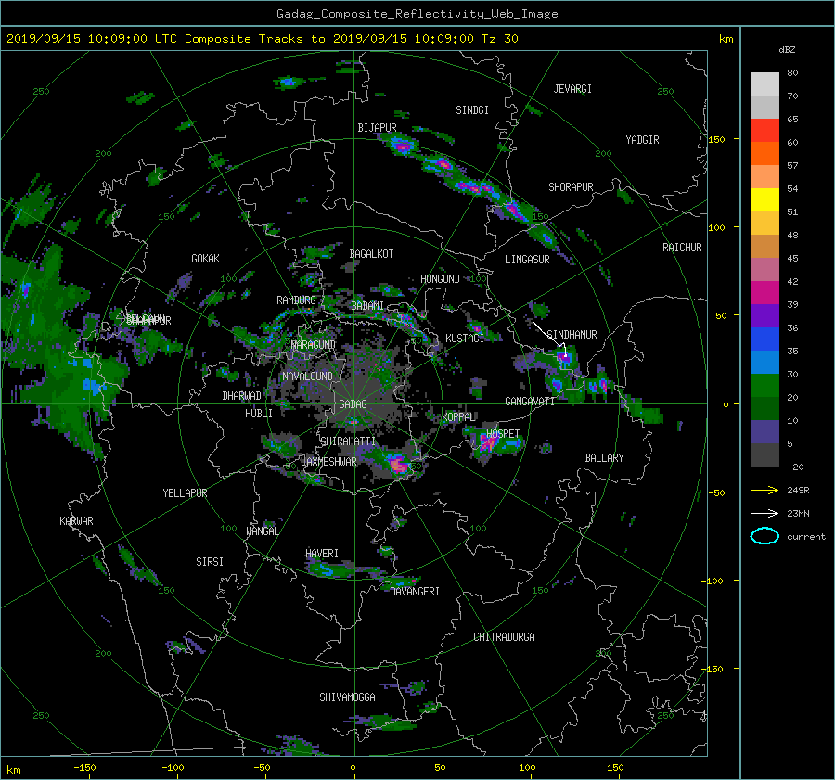Screen dimensions: 835x780
Task: Click the HUBLI city label
Action: tap(258, 413)
